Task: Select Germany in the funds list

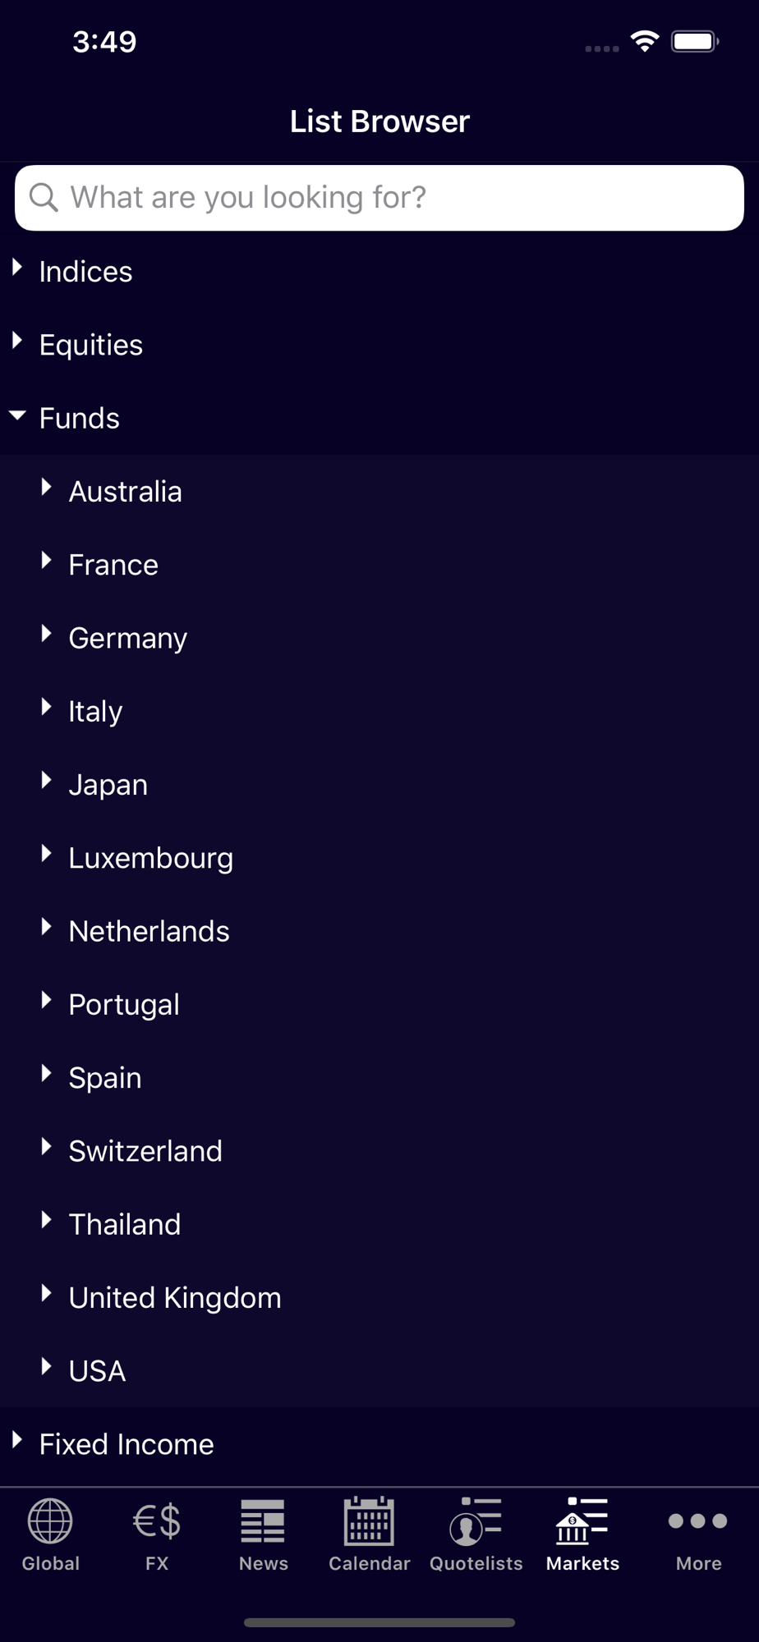Action: coord(128,638)
